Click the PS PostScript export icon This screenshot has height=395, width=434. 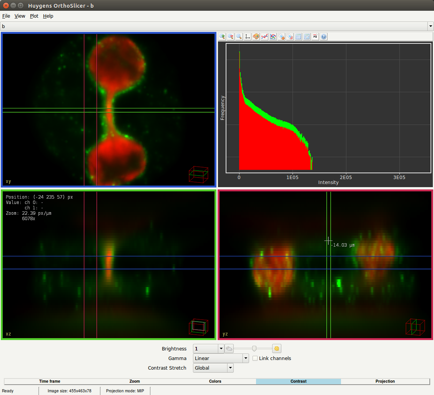[x=315, y=37]
